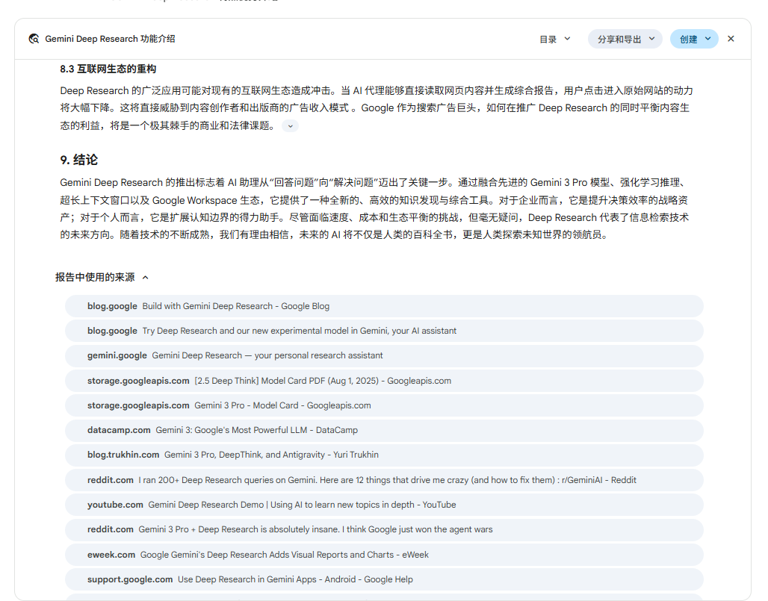Open the 分享和导出 dropdown
The width and height of the screenshot is (768, 601).
pos(625,39)
